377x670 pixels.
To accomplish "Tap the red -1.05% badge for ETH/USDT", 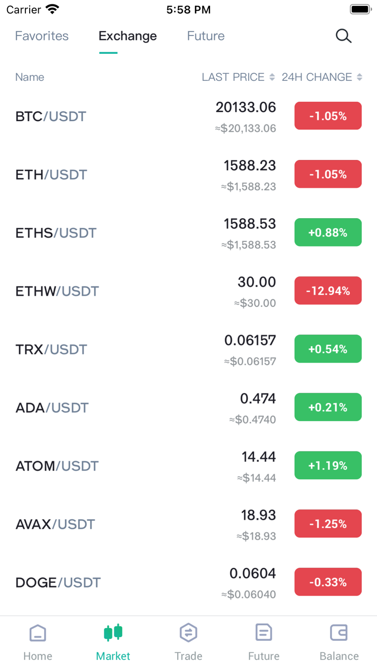I will pyautogui.click(x=327, y=174).
